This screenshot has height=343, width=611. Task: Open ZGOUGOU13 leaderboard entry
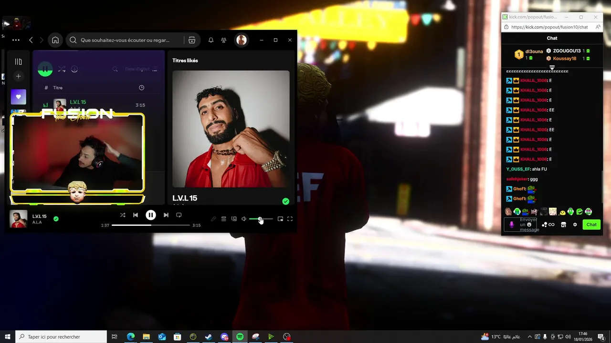[568, 51]
